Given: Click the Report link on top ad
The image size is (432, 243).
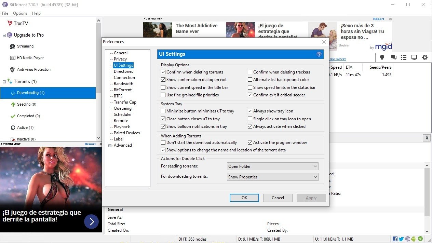Looking at the screenshot, I should pyautogui.click(x=379, y=19).
